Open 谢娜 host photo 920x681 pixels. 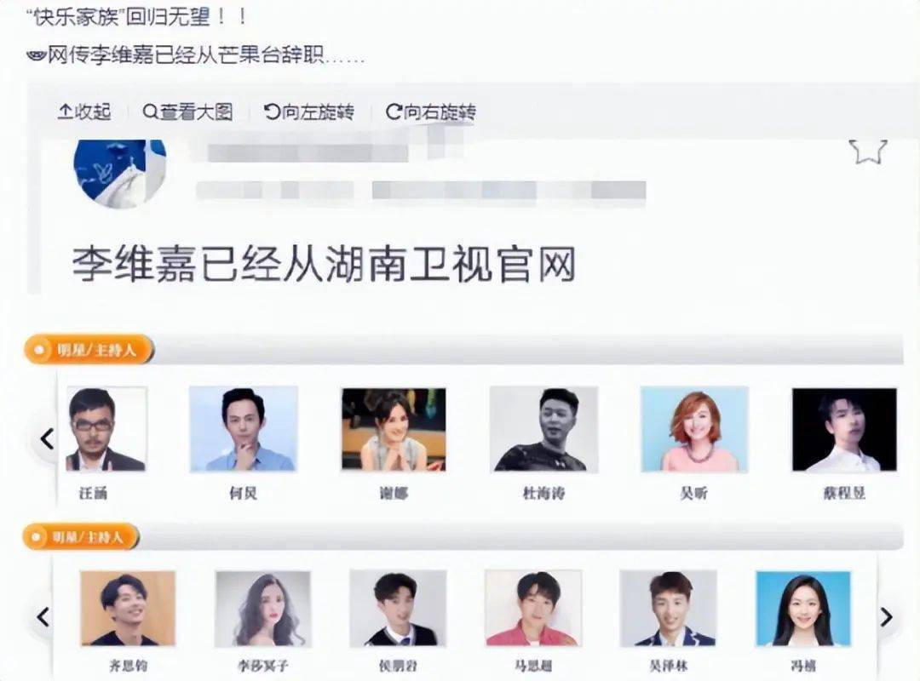coord(394,429)
